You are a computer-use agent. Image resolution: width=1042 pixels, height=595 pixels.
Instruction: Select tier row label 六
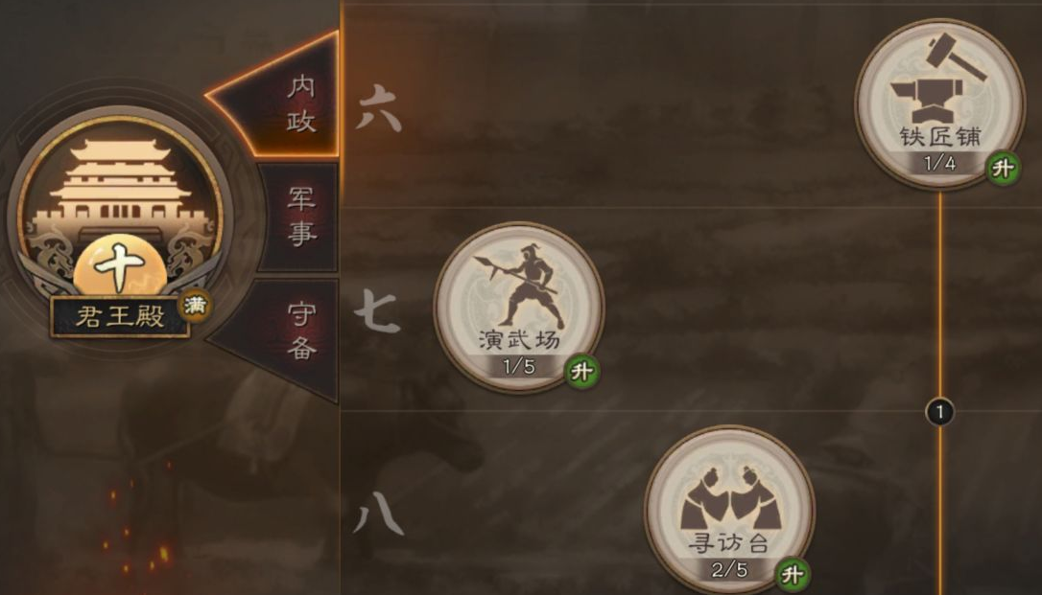coord(379,107)
